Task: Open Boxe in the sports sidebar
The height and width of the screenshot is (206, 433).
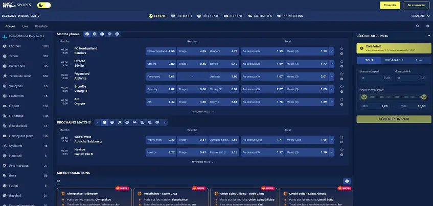Action: [x=27, y=176]
